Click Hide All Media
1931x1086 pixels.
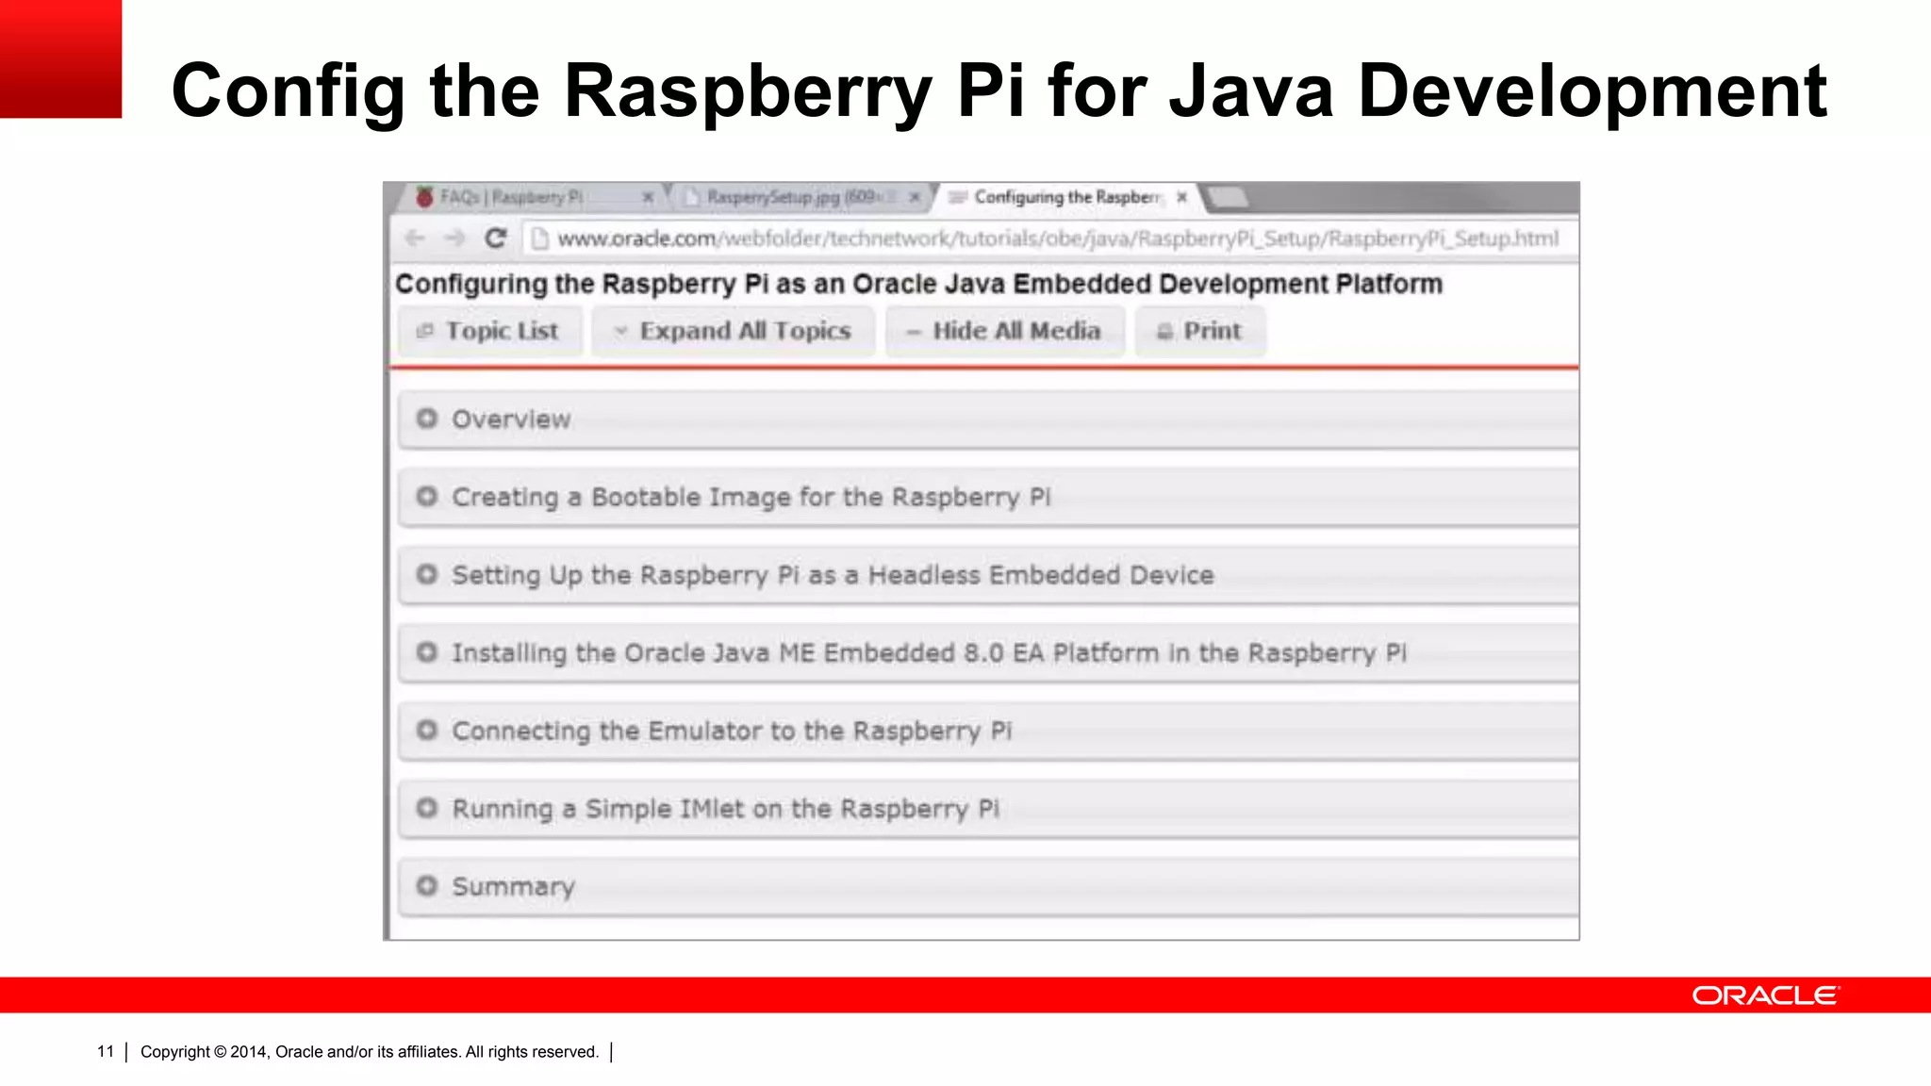click(x=1005, y=331)
